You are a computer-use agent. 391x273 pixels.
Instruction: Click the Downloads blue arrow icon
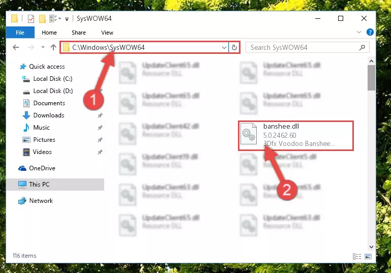(x=26, y=115)
